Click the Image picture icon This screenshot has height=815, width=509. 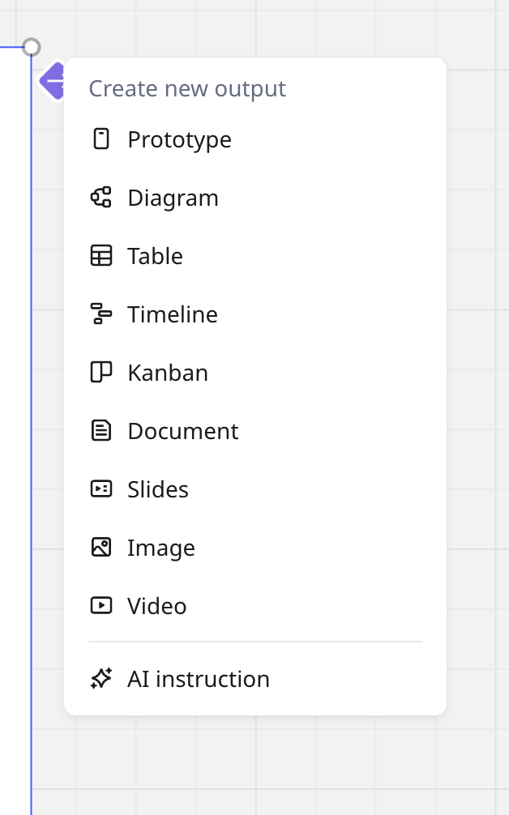coord(101,548)
